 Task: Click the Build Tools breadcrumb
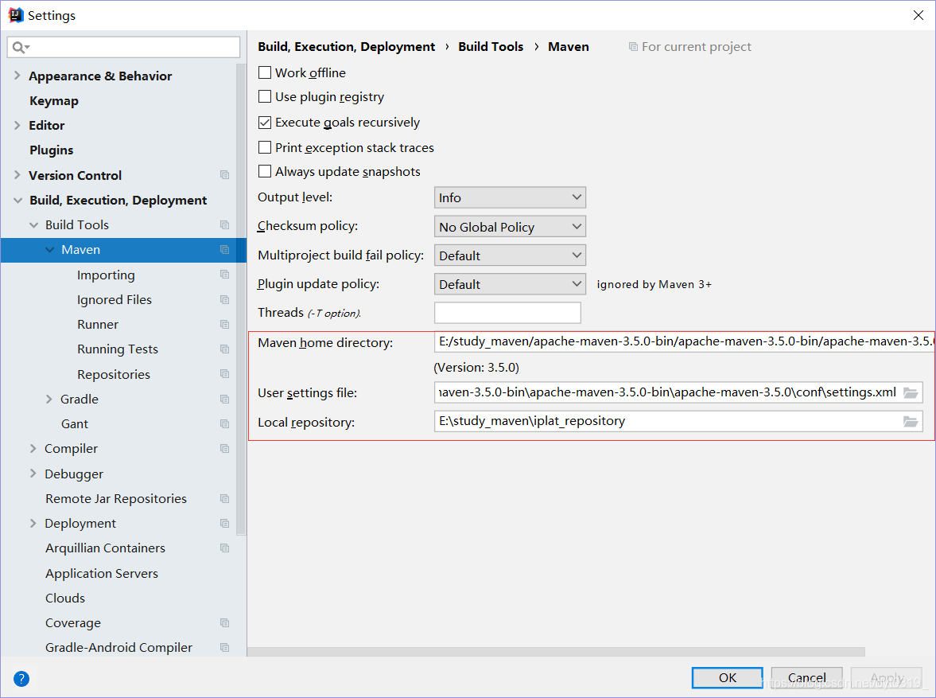(491, 47)
